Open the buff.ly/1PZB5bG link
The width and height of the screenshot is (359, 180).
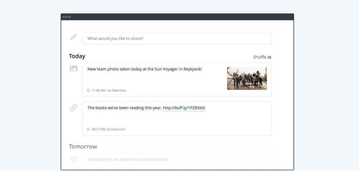[184, 108]
